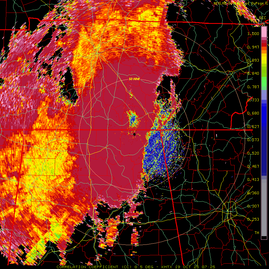Click the "0.573" color scale value
Viewport: 269px width, 269px height.
coord(253,140)
